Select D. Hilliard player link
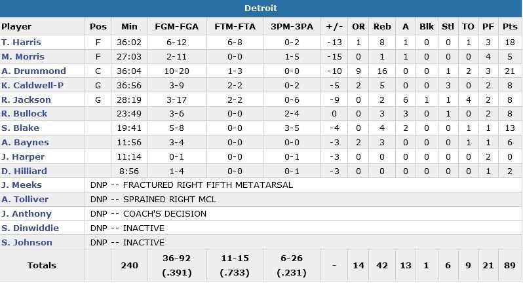The height and width of the screenshot is (286, 523). click(x=24, y=171)
